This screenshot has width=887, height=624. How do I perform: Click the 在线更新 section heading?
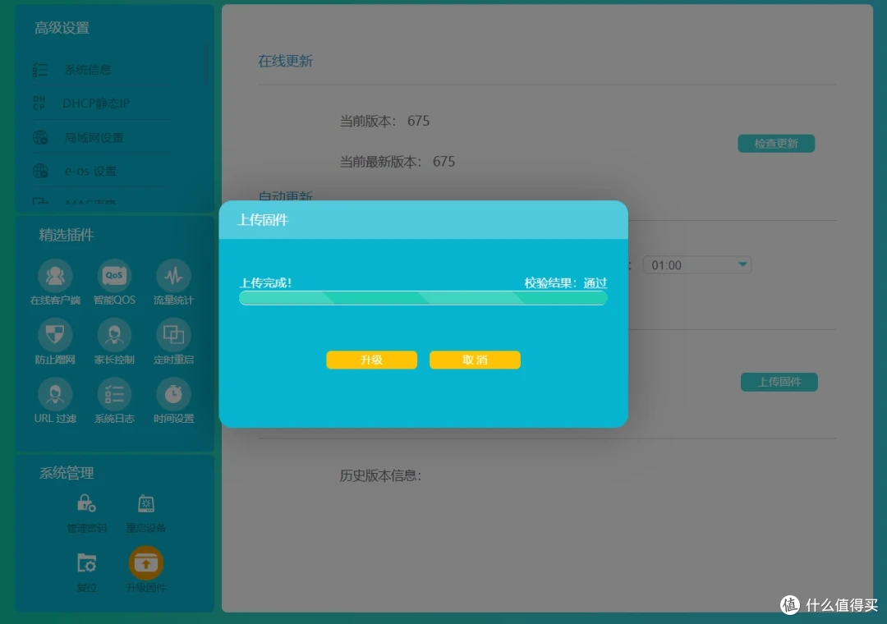285,61
